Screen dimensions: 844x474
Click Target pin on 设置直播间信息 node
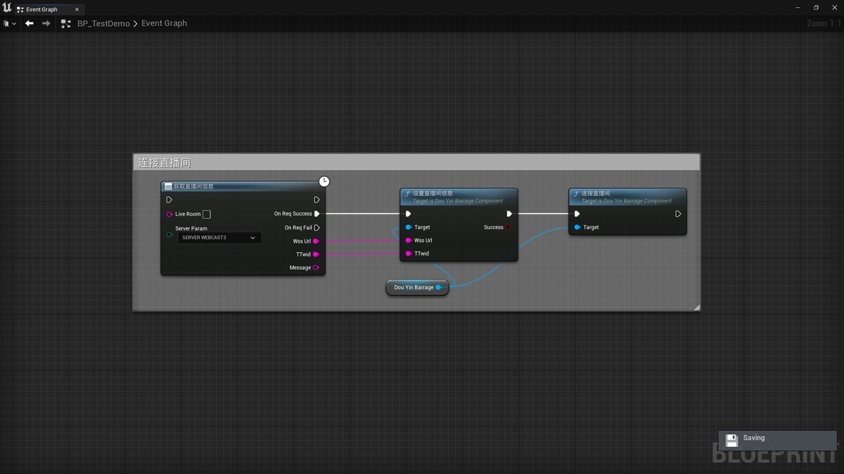click(x=409, y=227)
